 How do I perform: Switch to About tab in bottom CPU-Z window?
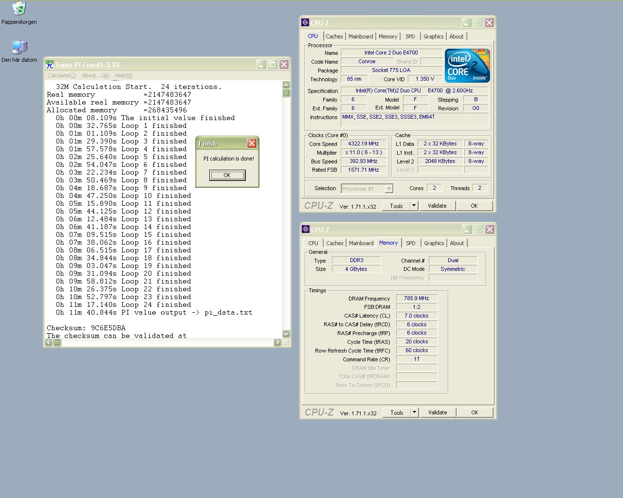(457, 243)
